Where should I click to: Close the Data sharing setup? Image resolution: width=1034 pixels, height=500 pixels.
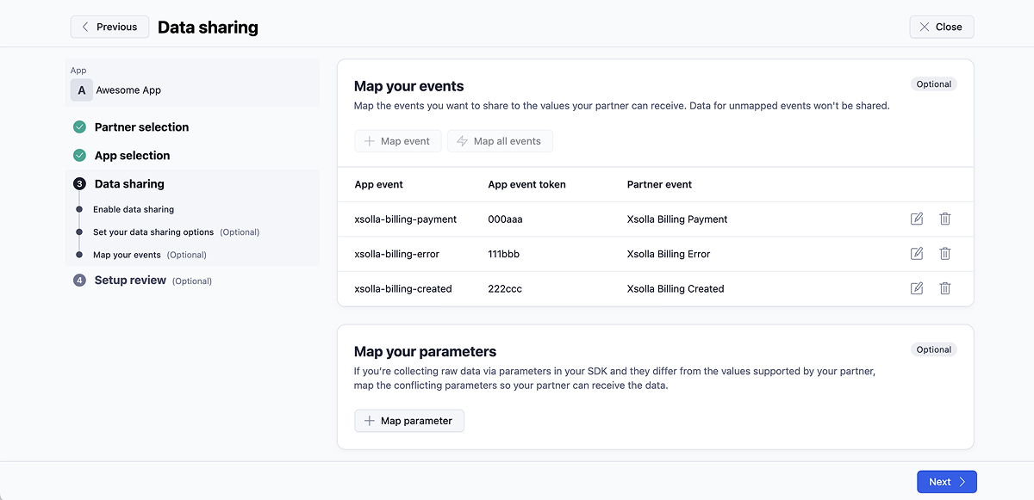pyautogui.click(x=941, y=27)
